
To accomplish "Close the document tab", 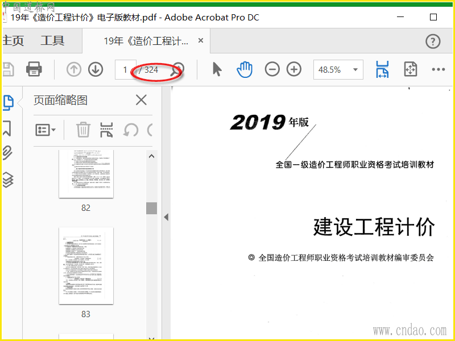I will pyautogui.click(x=201, y=40).
